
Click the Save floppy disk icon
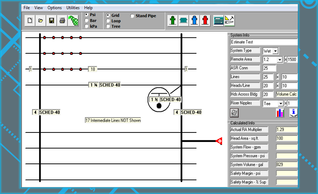(x=51, y=21)
